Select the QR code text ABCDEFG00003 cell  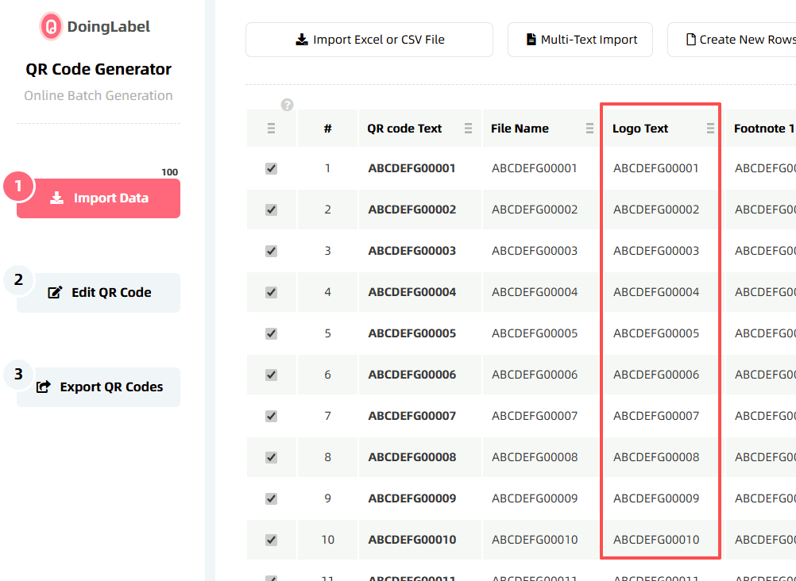point(412,251)
